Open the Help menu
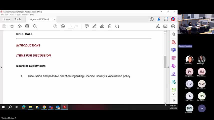Screen dimensions: 214x120 tap(32, 15)
